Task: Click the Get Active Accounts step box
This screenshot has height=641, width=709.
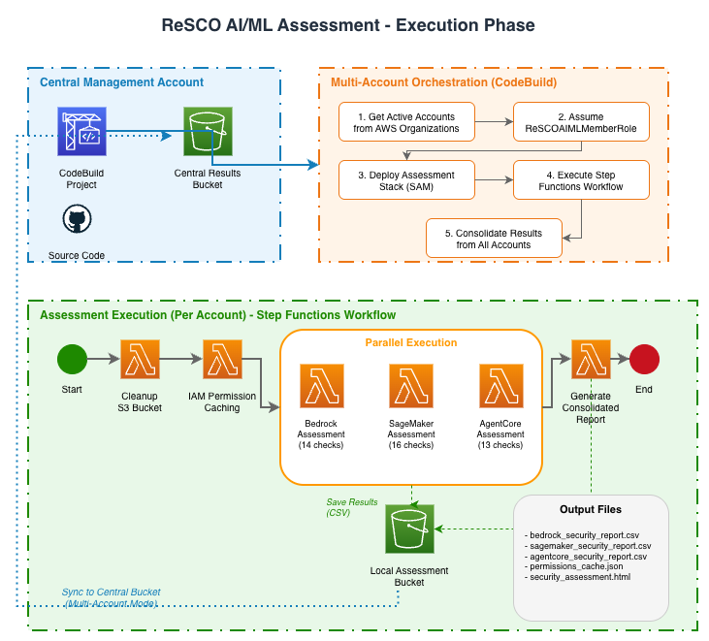Action: [406, 122]
